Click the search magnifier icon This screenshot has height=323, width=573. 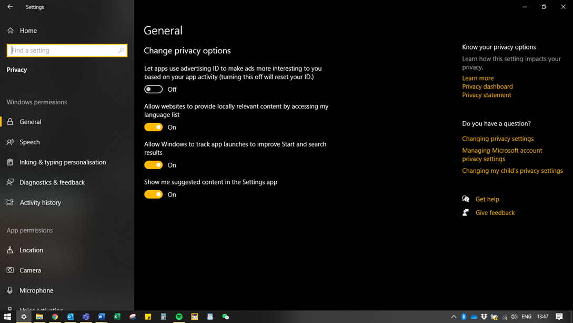tap(121, 51)
